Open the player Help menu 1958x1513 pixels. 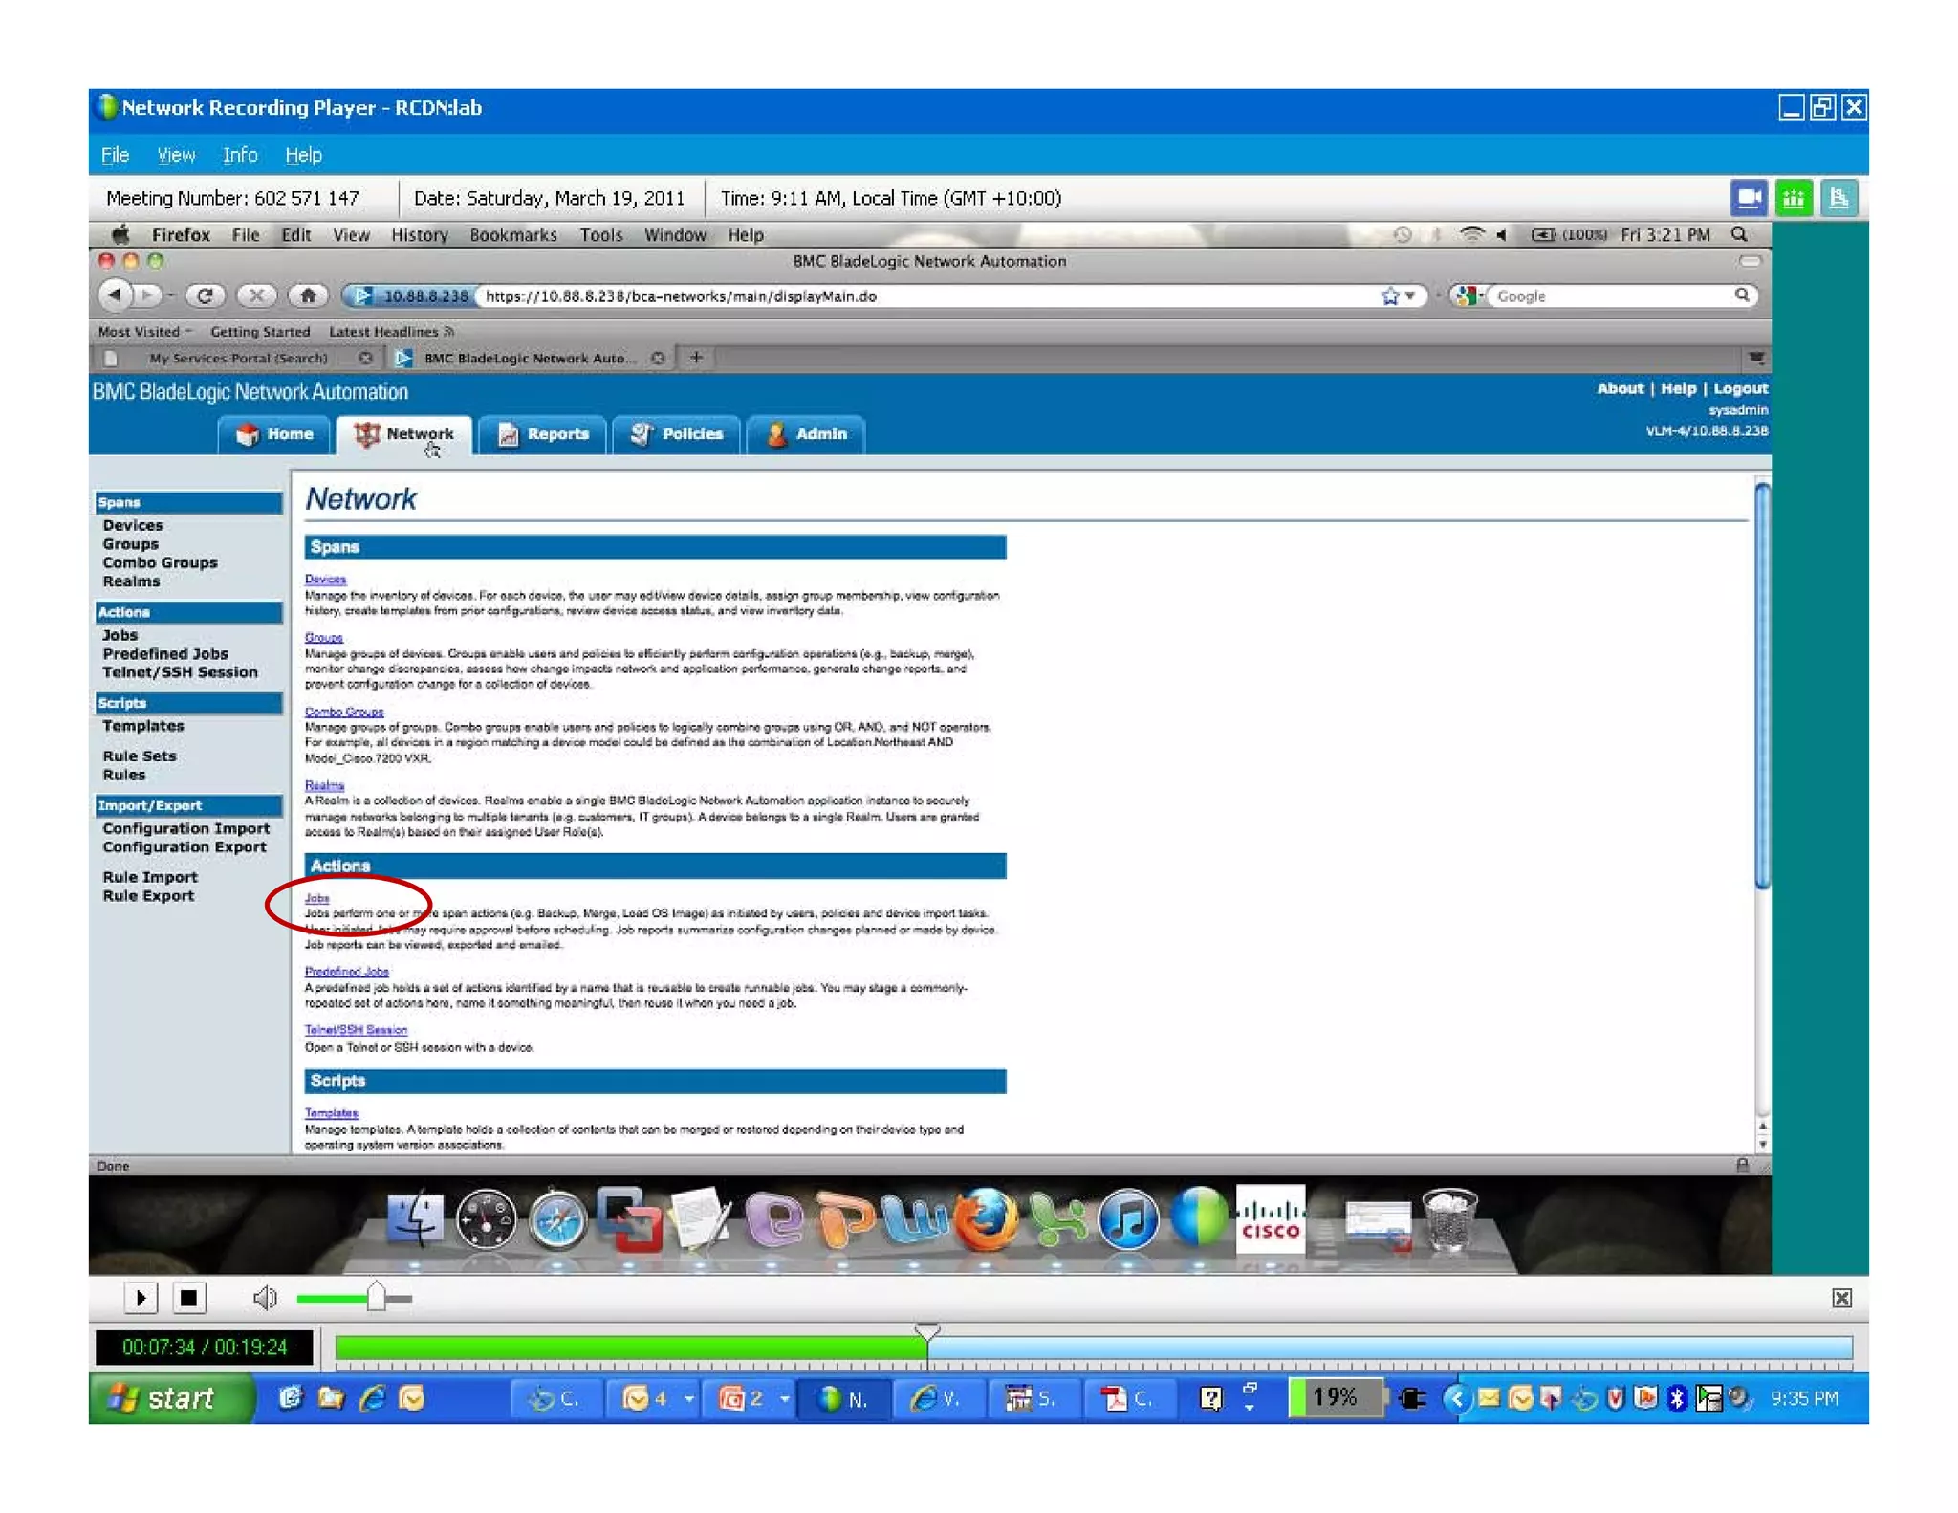point(303,155)
